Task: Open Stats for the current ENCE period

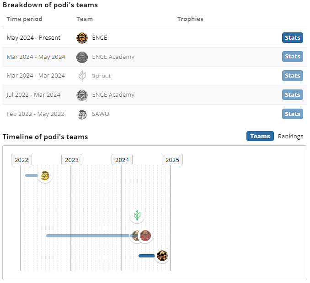Action: [x=292, y=38]
